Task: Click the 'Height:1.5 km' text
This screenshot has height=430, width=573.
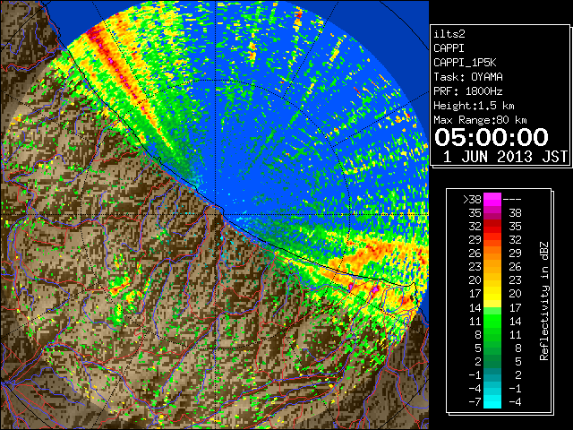Action: pos(474,106)
